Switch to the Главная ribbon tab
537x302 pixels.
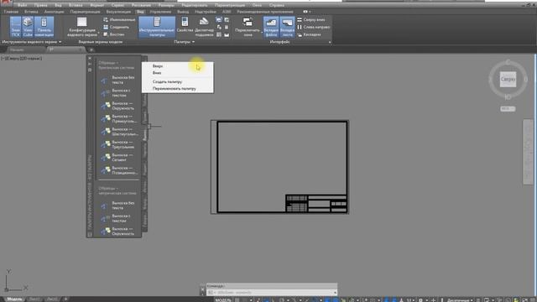coord(11,12)
